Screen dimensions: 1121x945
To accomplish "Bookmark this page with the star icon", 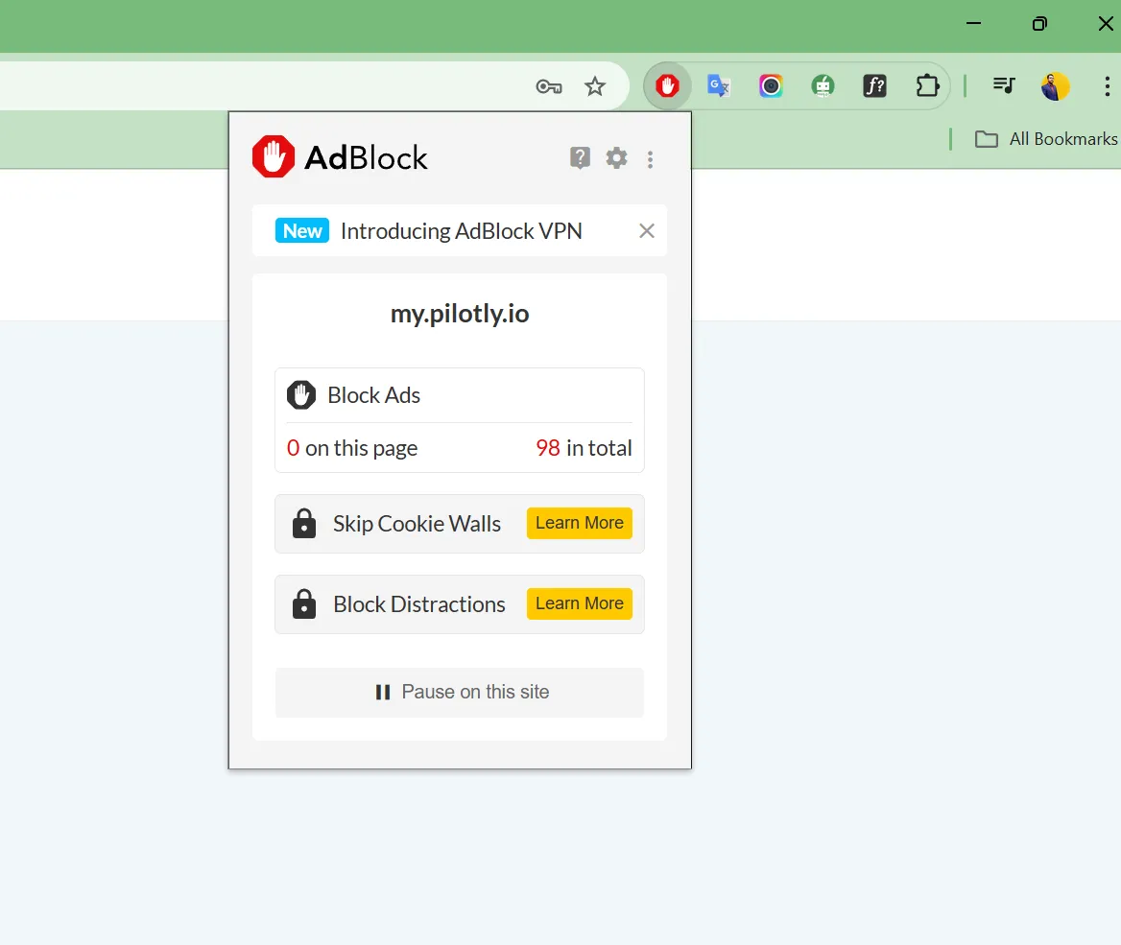I will click(x=595, y=87).
